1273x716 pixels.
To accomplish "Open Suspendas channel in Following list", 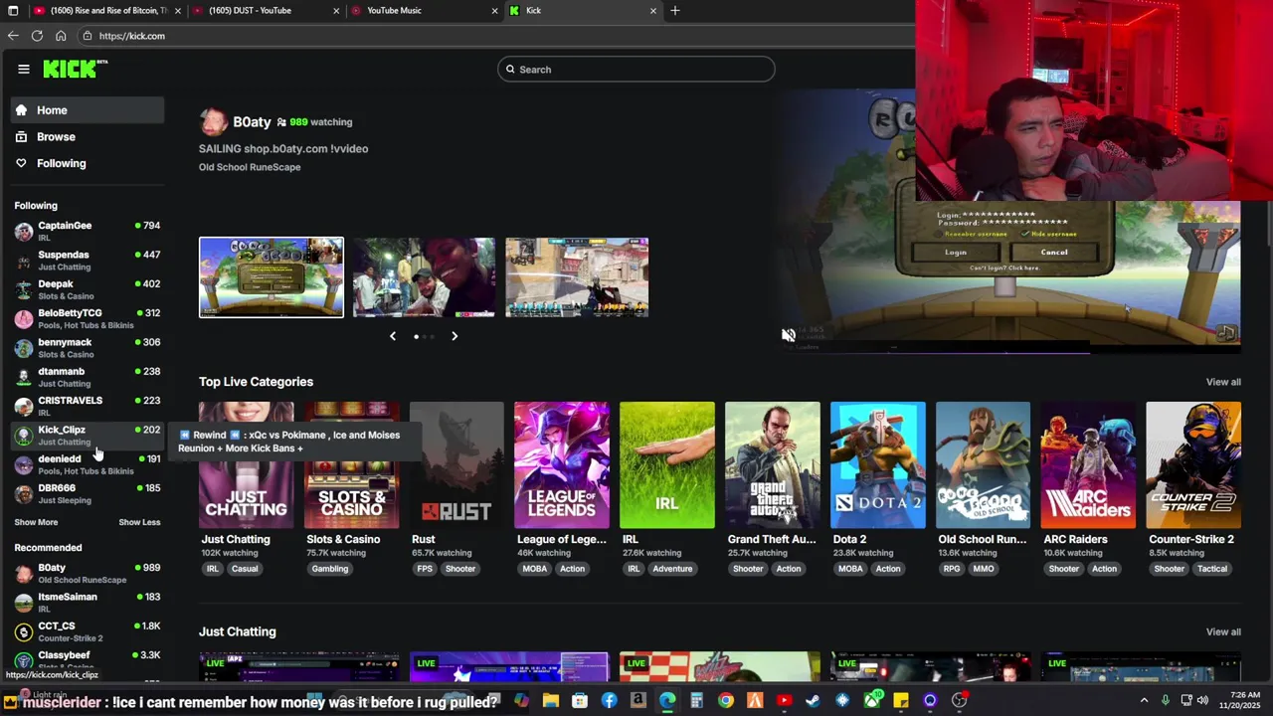I will tap(88, 261).
